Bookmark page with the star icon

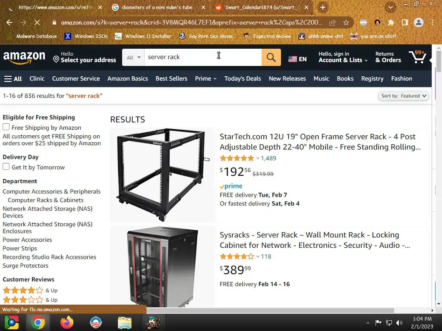tap(346, 22)
